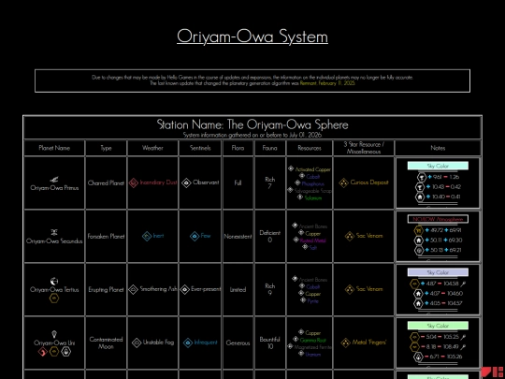Viewport: 505px width, 379px height.
Task: Click the Salt resource text
Action: pos(313,248)
